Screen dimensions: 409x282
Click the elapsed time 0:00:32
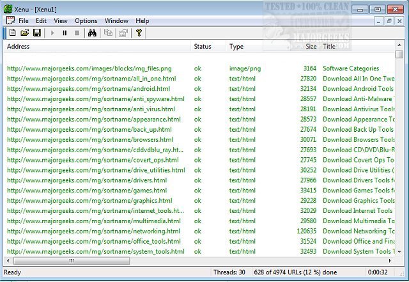click(x=378, y=272)
